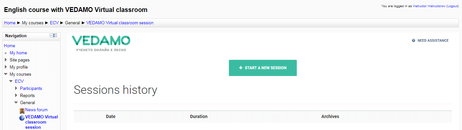Open My home in Navigation
The height and width of the screenshot is (130, 462).
pos(18,53)
